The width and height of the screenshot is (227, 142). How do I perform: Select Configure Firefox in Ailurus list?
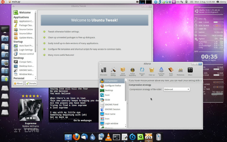112,86
